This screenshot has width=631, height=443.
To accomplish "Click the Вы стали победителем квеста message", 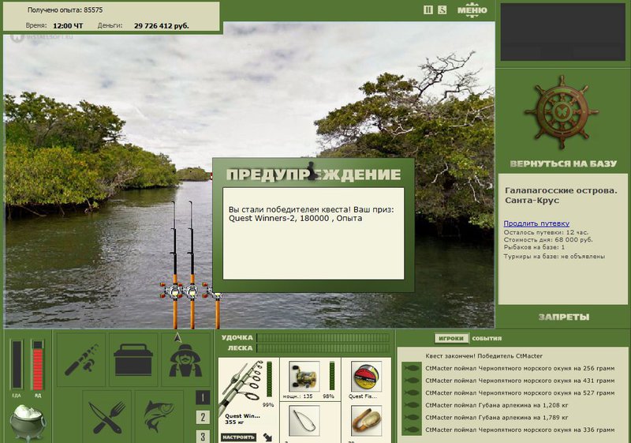I will pos(311,214).
